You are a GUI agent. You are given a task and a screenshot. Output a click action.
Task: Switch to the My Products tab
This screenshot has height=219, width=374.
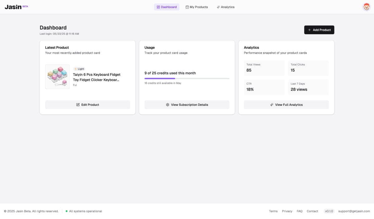tap(197, 7)
